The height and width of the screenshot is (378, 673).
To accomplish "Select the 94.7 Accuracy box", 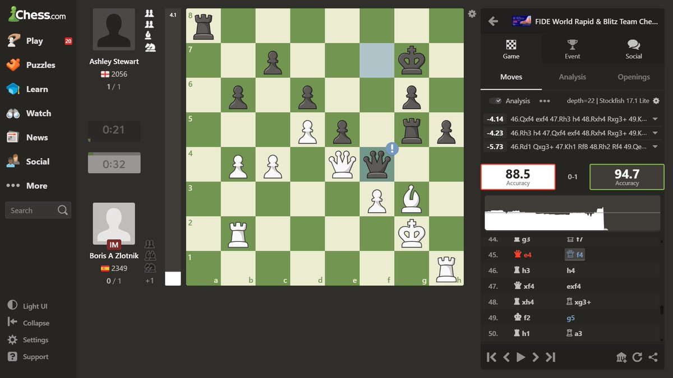I will (x=627, y=176).
